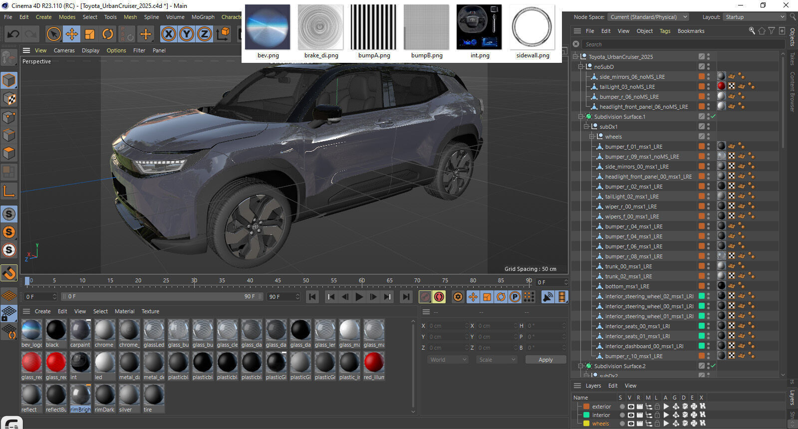The width and height of the screenshot is (798, 429).
Task: Toggle Autokeying red button
Action: click(x=439, y=297)
